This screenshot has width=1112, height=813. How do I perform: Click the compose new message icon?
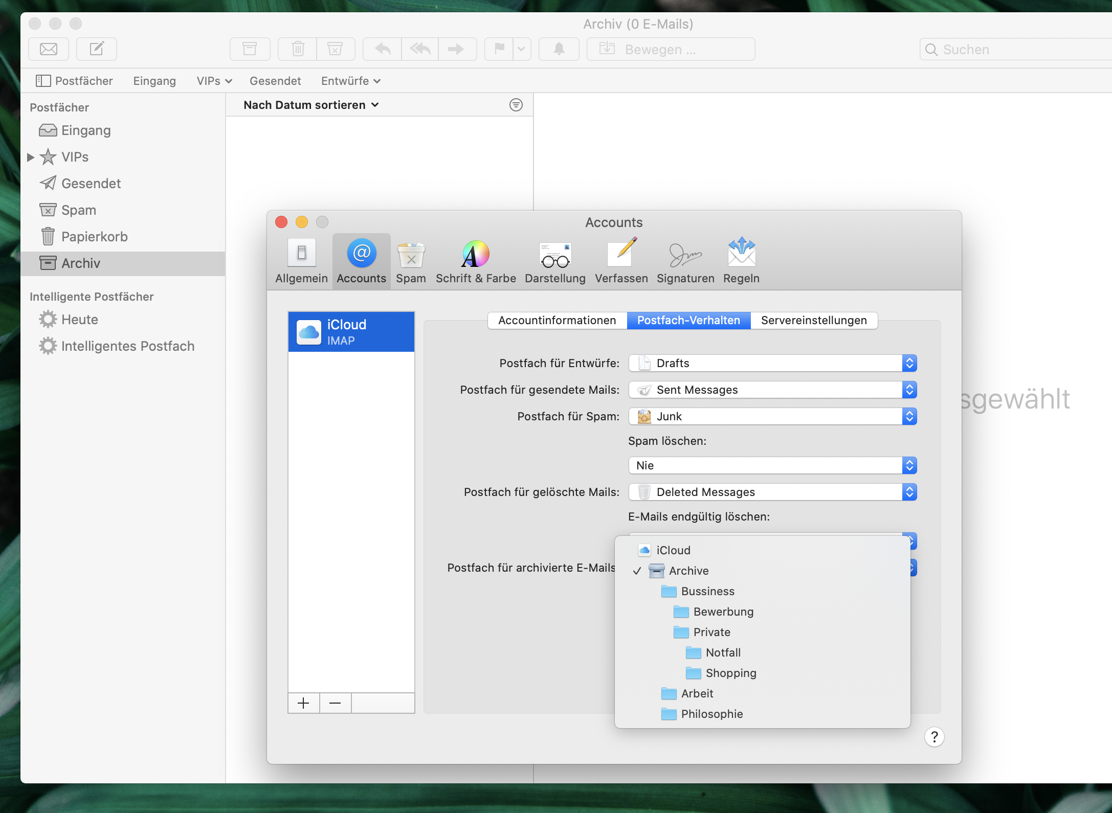coord(97,49)
